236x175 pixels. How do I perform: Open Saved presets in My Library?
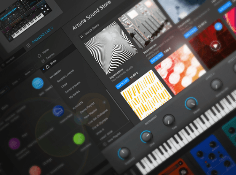click(x=73, y=87)
